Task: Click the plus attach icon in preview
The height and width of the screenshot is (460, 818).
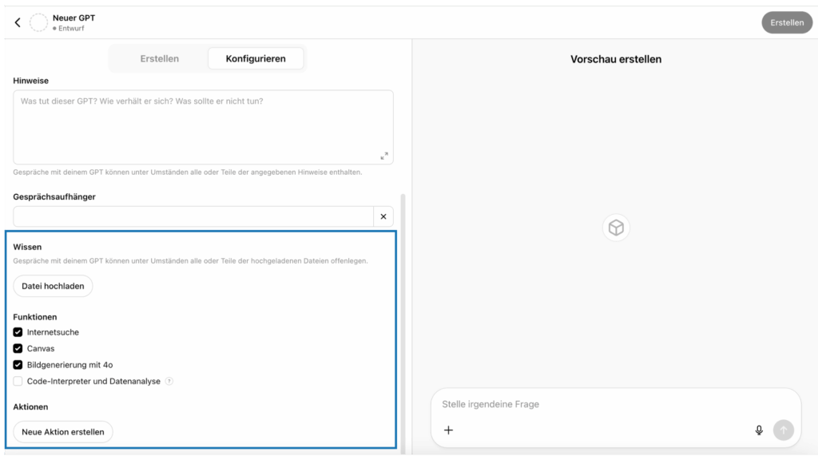Action: tap(449, 430)
